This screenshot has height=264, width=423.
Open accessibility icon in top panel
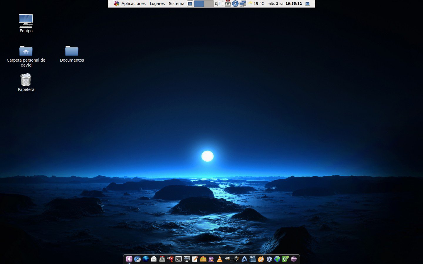pyautogui.click(x=235, y=4)
